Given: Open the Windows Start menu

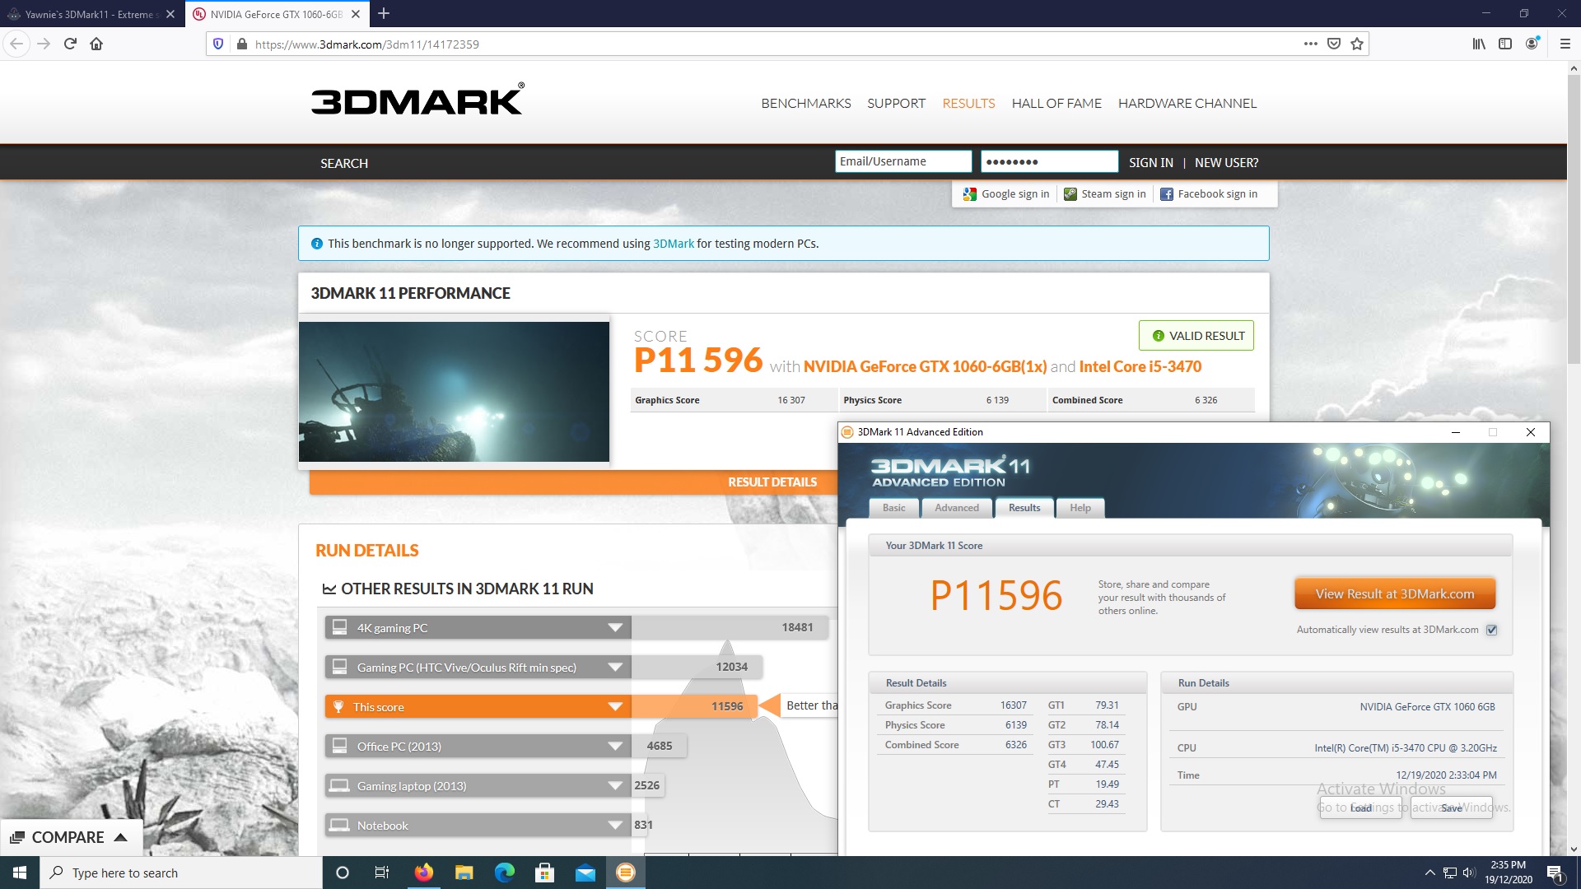Looking at the screenshot, I should [20, 873].
